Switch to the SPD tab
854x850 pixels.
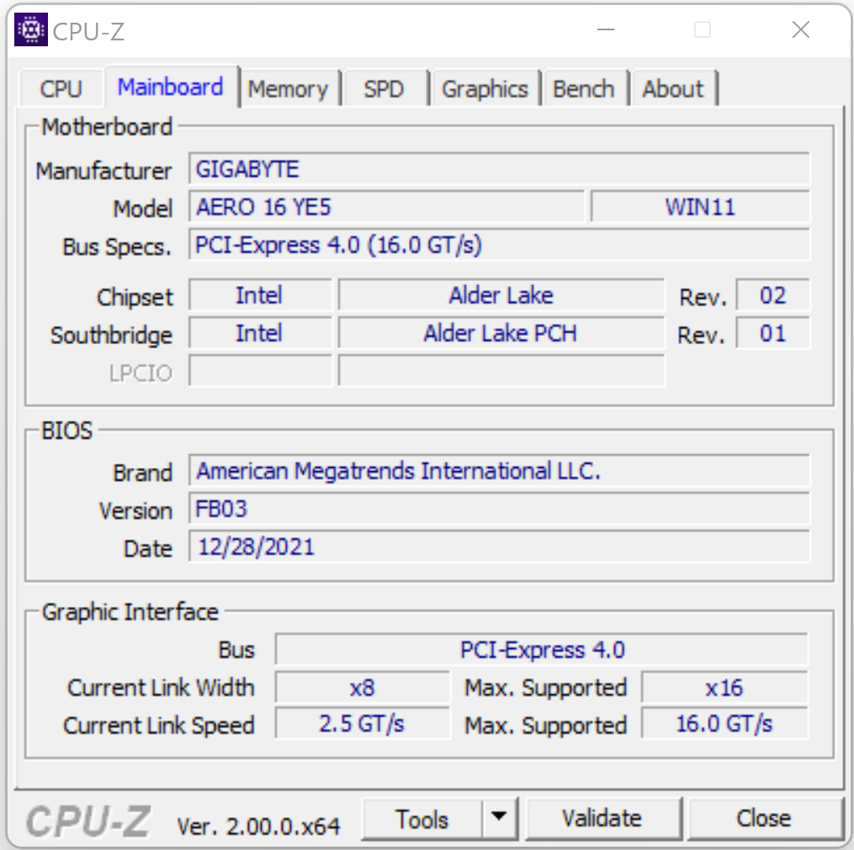(384, 89)
